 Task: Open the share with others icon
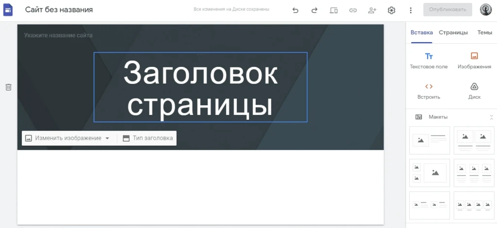[x=372, y=10]
